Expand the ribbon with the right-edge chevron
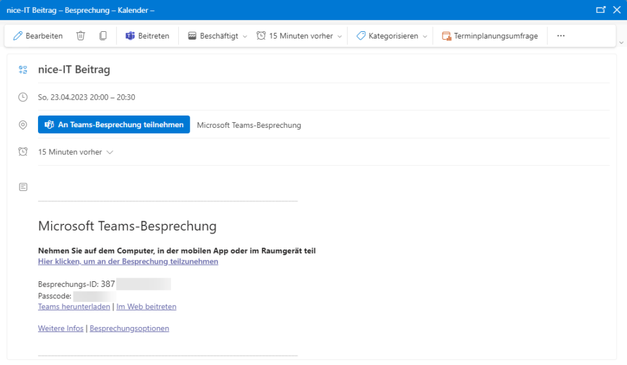627x365 pixels. [x=621, y=42]
